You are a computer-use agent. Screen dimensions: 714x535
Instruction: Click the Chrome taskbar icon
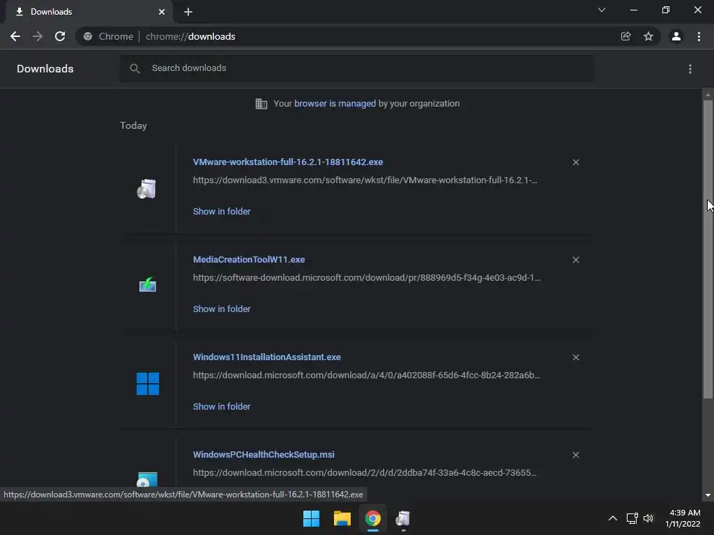tap(372, 518)
